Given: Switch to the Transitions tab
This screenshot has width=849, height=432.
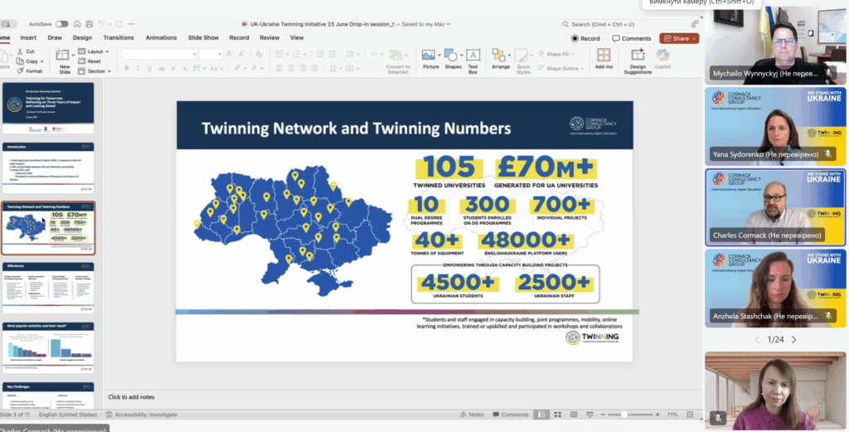Looking at the screenshot, I should (x=119, y=38).
